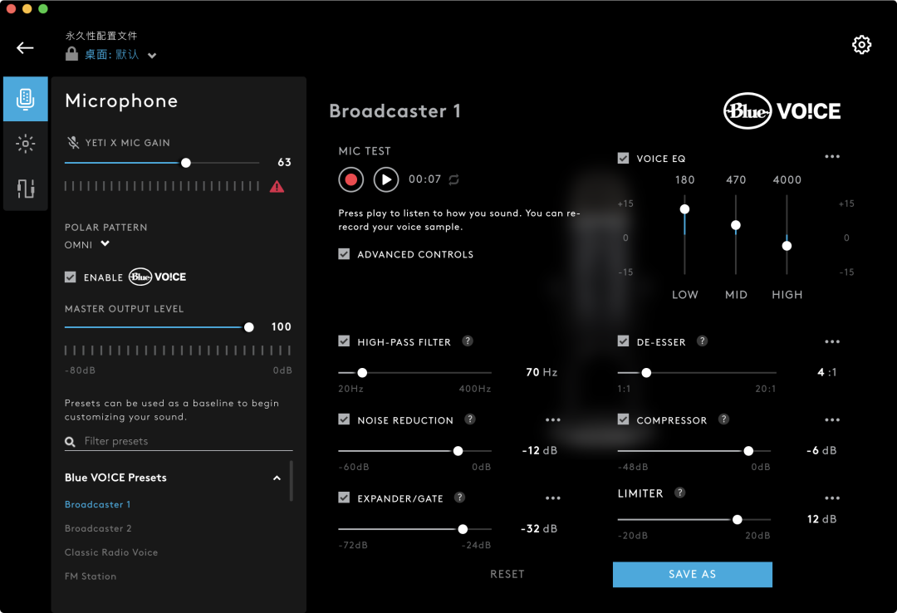
Task: Show help for High-Pass Filter
Action: coord(468,341)
